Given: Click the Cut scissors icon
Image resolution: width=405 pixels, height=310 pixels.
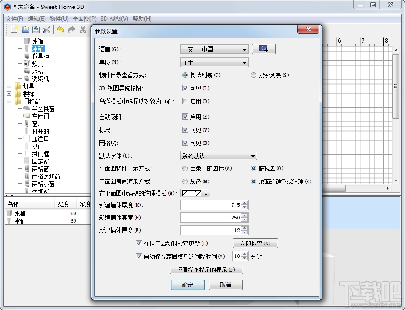Looking at the screenshot, I should 82,30.
